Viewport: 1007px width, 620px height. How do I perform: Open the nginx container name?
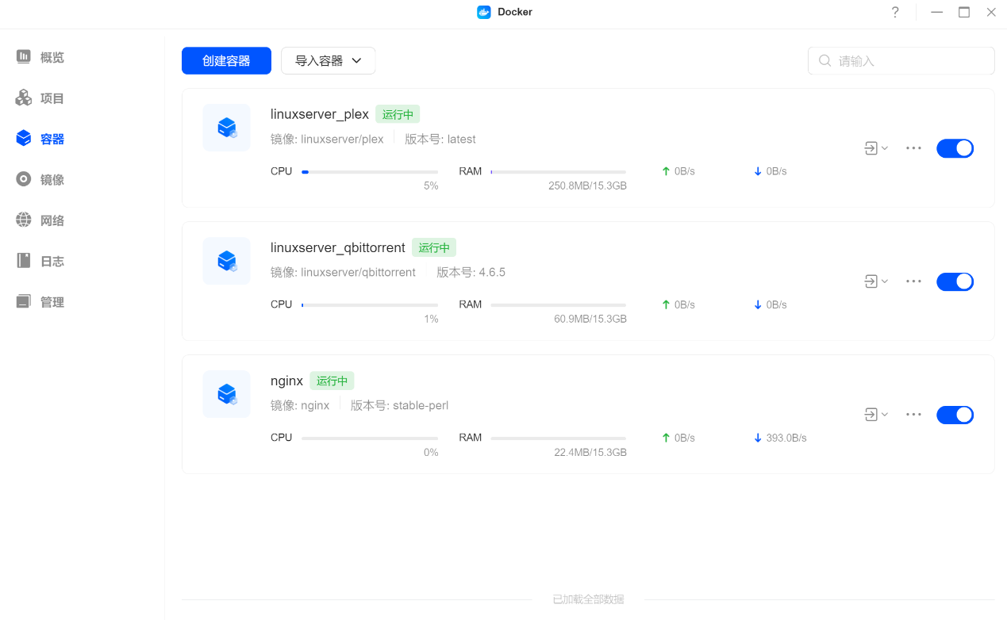pos(286,381)
